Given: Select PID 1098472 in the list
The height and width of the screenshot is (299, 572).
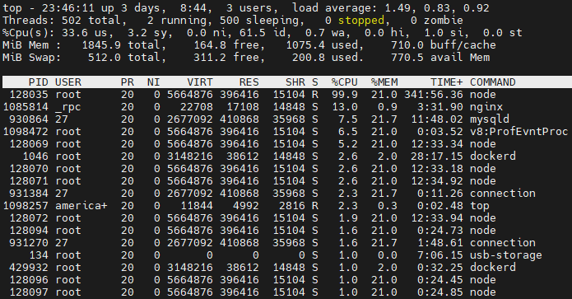Looking at the screenshot, I should pyautogui.click(x=26, y=132).
